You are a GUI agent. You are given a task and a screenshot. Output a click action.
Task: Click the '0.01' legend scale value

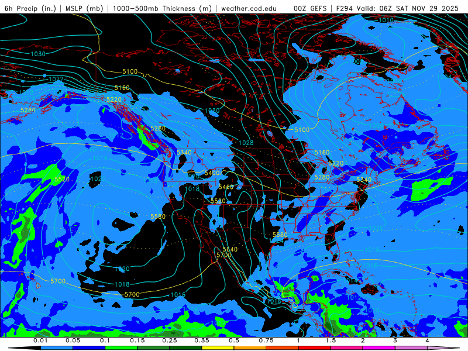(40, 340)
